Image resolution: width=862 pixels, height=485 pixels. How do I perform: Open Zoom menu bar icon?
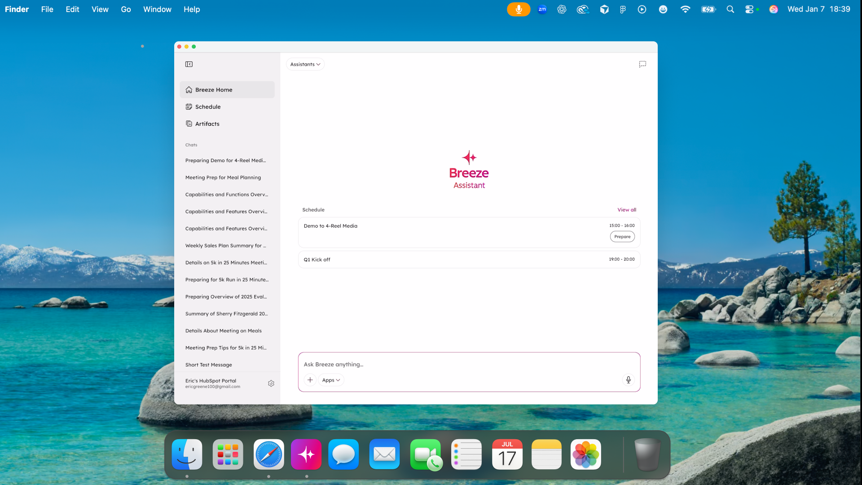coord(542,9)
